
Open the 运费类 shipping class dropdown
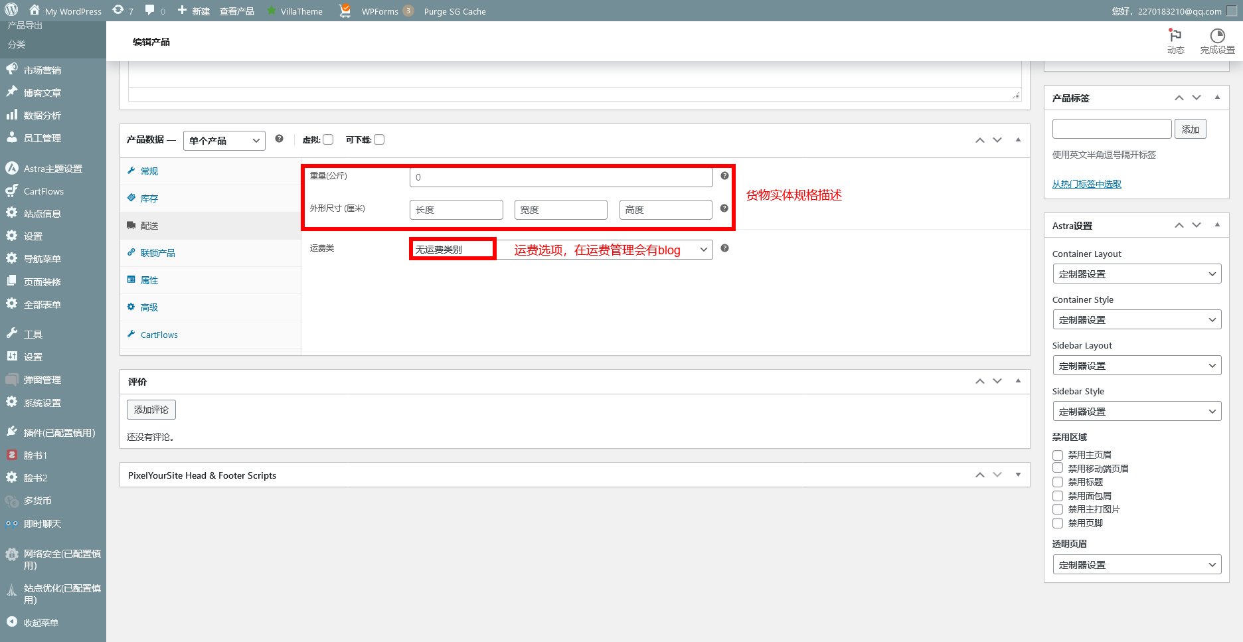click(561, 250)
